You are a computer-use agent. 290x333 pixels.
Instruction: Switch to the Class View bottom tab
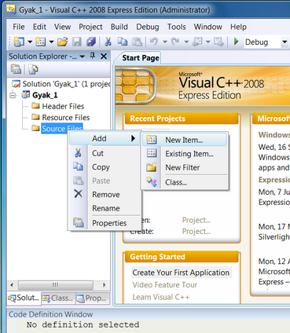tap(58, 298)
